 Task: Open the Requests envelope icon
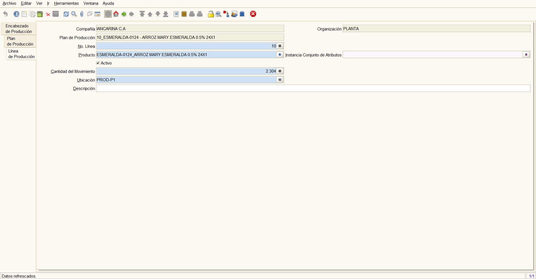(234, 14)
